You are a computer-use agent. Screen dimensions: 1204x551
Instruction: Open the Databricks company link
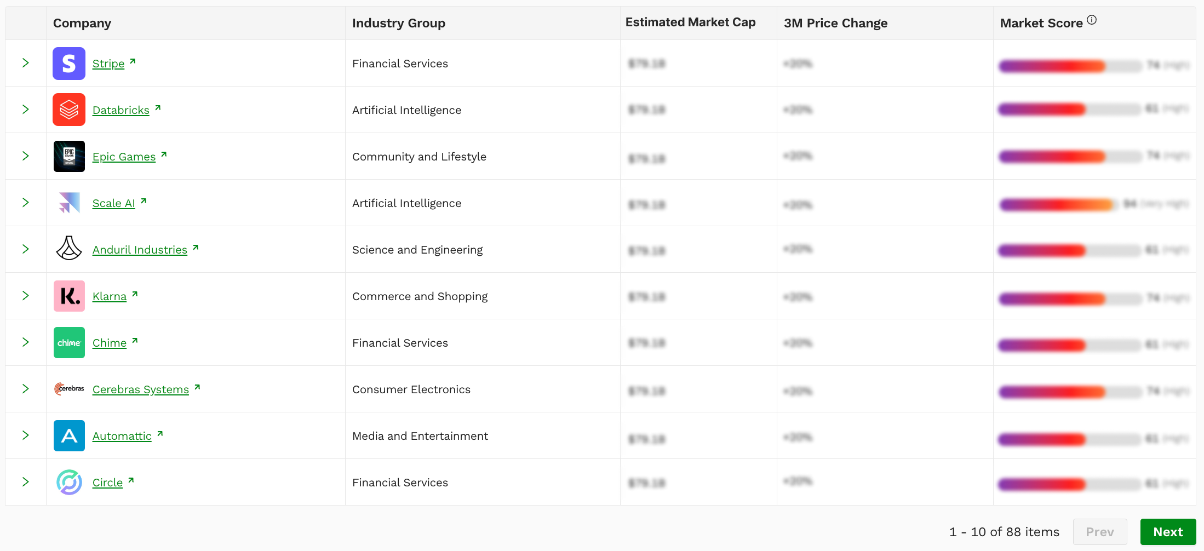[x=121, y=110]
